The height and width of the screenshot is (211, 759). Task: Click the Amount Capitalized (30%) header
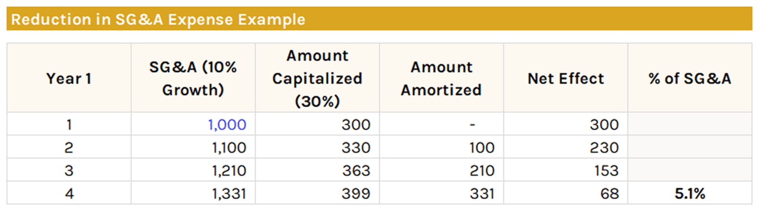point(317,78)
